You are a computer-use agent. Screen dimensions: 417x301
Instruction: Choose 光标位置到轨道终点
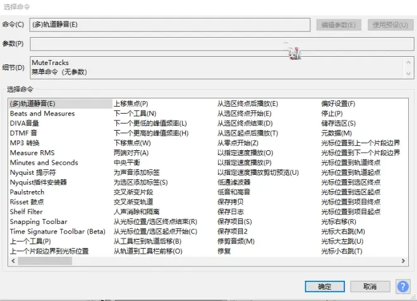point(351,163)
